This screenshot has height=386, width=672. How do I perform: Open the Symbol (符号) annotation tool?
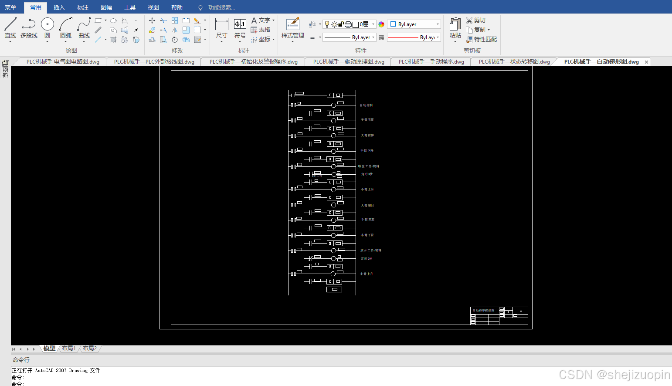pos(240,29)
